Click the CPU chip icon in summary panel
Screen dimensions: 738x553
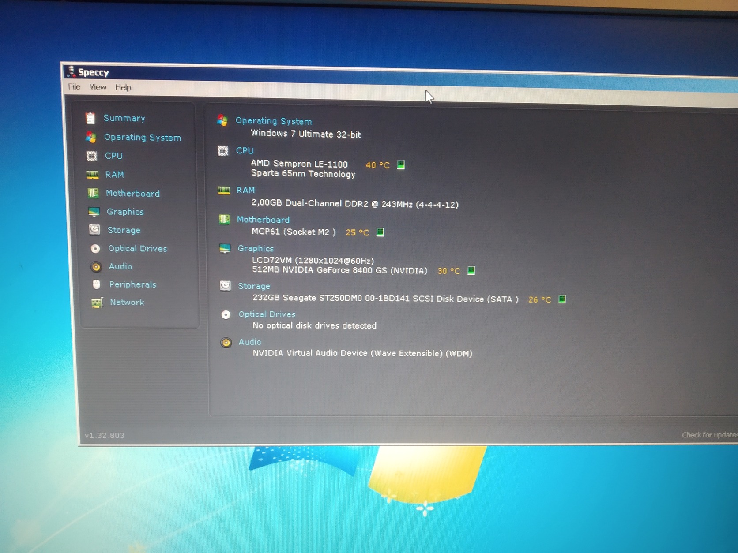point(223,151)
